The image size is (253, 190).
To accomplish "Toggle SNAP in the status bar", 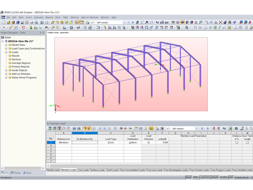I will (x=188, y=177).
